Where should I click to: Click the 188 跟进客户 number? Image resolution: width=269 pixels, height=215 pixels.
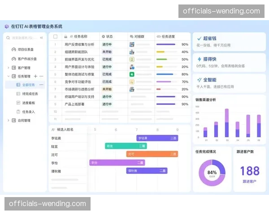[250, 171]
